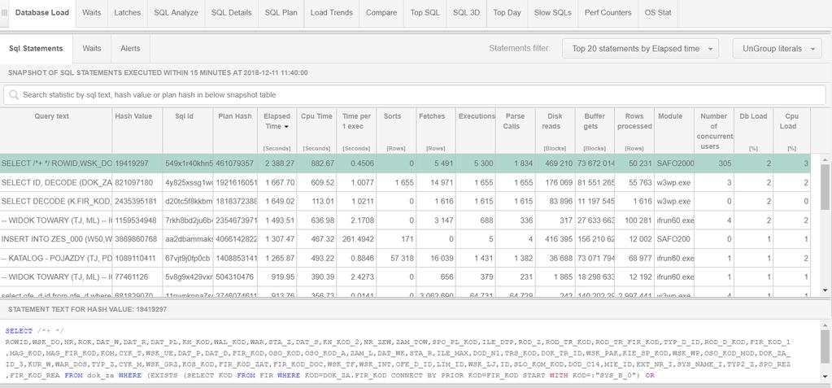Sort by Number of concurrent users header
The image size is (832, 388).
click(714, 131)
